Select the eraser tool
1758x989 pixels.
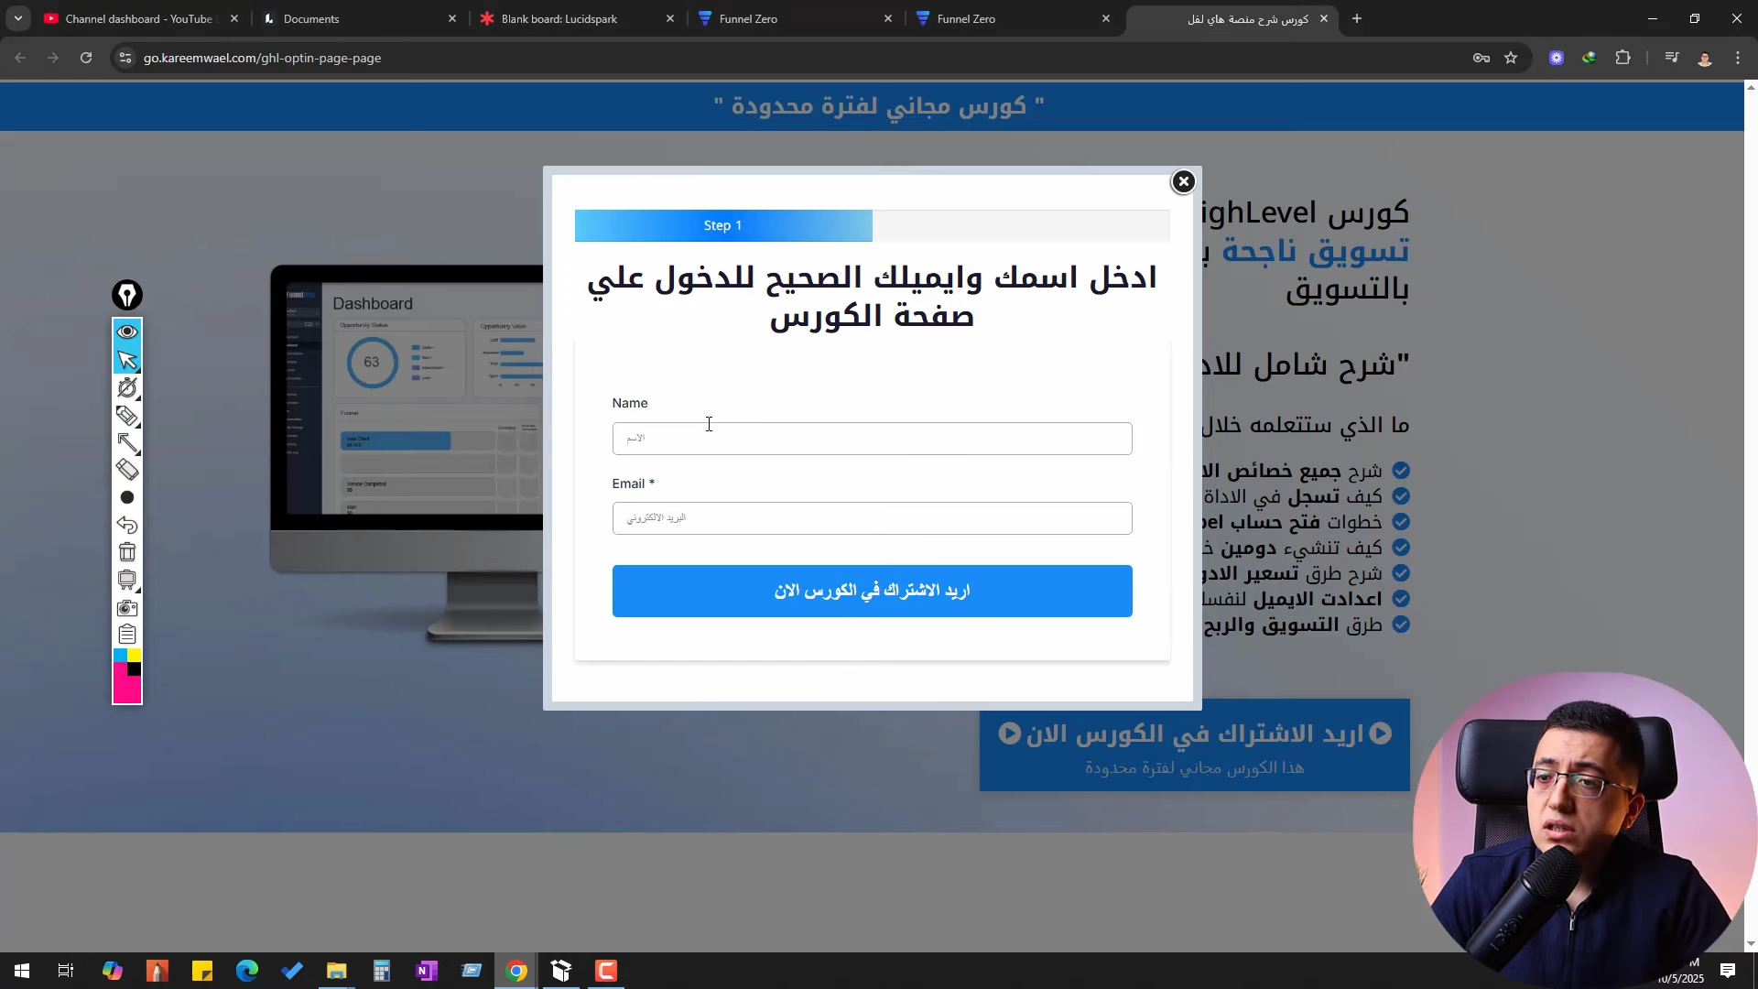tap(127, 470)
